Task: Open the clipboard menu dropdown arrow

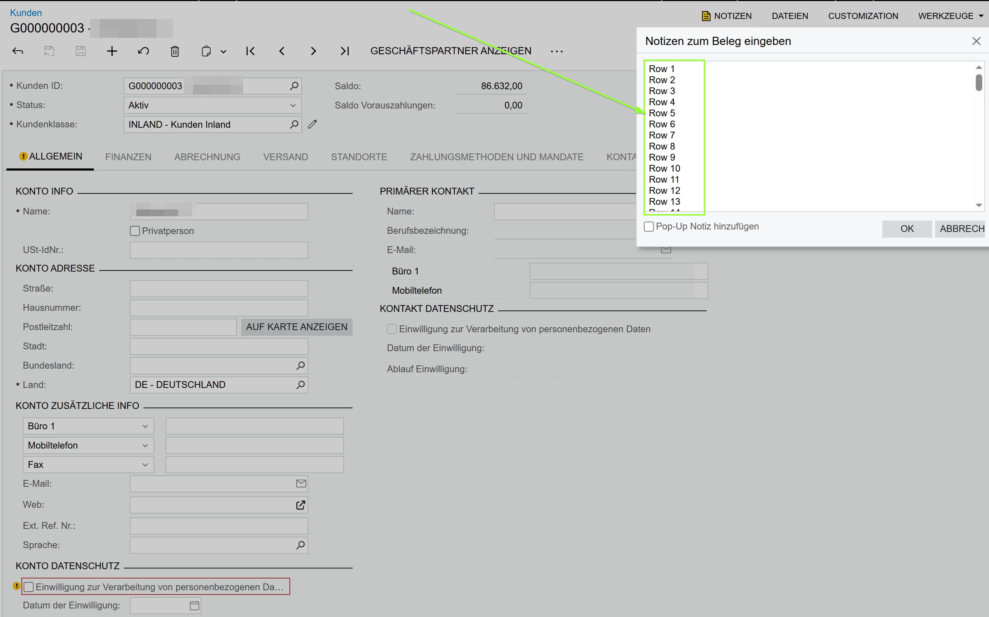Action: coord(223,51)
